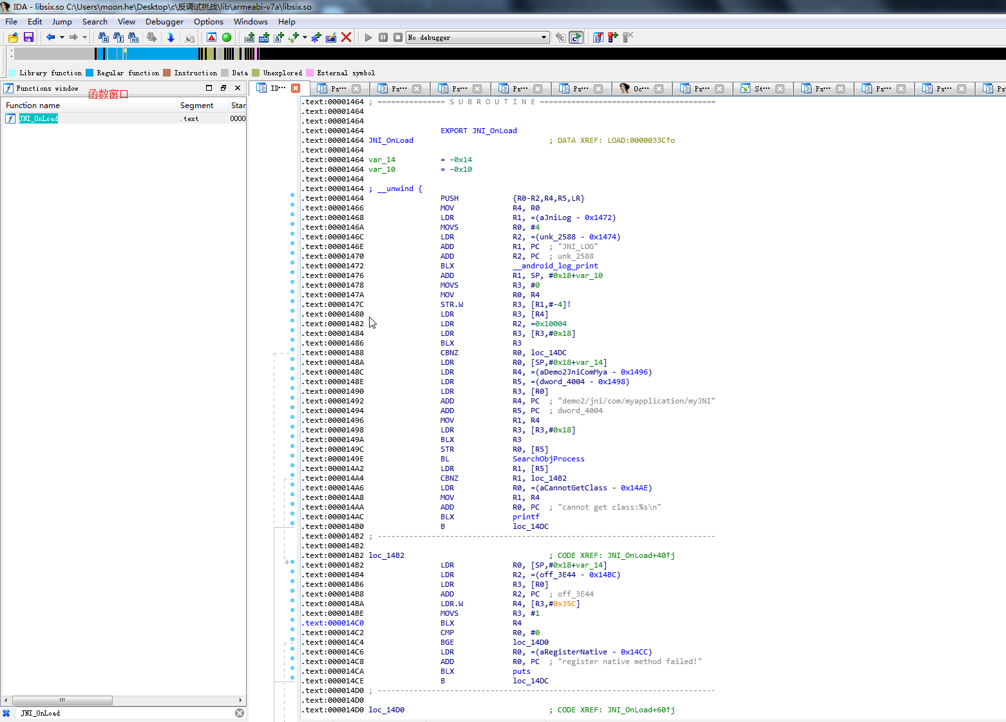1006x722 pixels.
Task: Open the back-navigation history dropdown arrow
Action: pyautogui.click(x=62, y=37)
